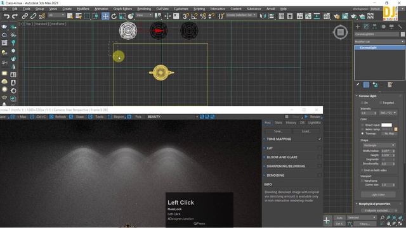
Task: Activate the Select and Scale tool
Action: pyautogui.click(x=122, y=16)
